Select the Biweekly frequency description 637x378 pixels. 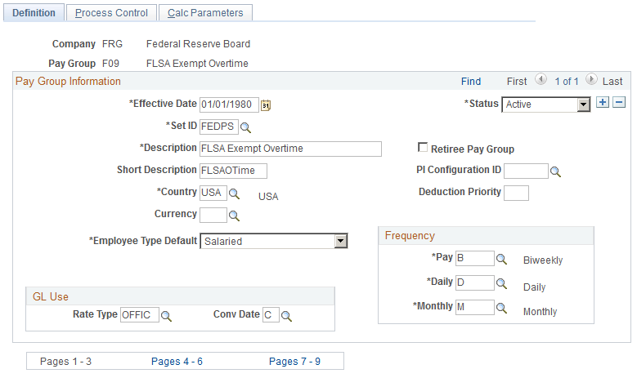(x=543, y=260)
